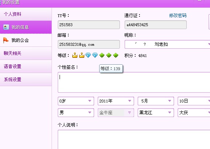Image resolution: width=210 pixels, height=149 pixels.
Task: Focus the 个性签名 signature text box
Action: click(134, 82)
